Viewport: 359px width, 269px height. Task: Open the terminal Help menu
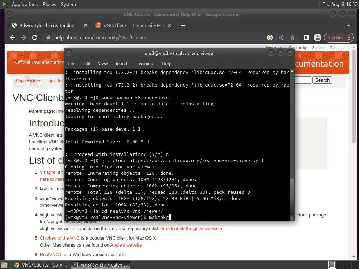tap(167, 64)
